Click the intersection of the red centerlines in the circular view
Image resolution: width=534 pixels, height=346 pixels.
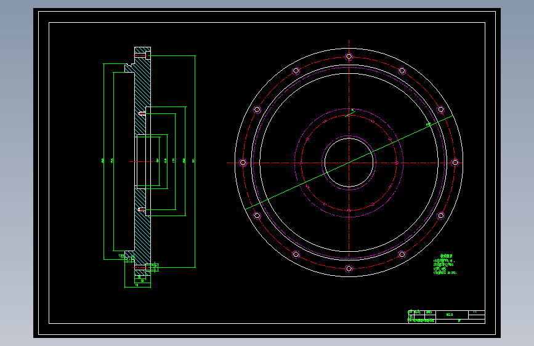[x=349, y=163]
